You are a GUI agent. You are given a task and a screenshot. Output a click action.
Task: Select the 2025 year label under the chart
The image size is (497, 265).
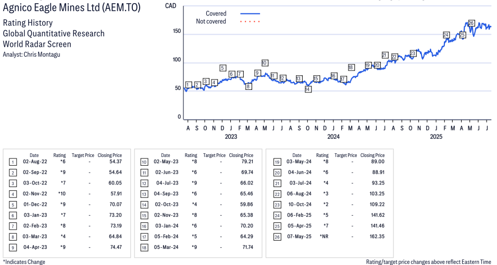[436, 137]
